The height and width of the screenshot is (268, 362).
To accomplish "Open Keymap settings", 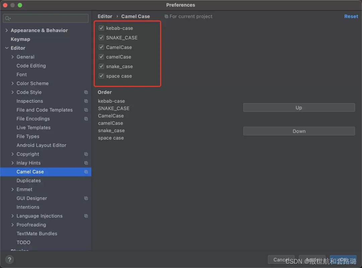I will coord(20,39).
